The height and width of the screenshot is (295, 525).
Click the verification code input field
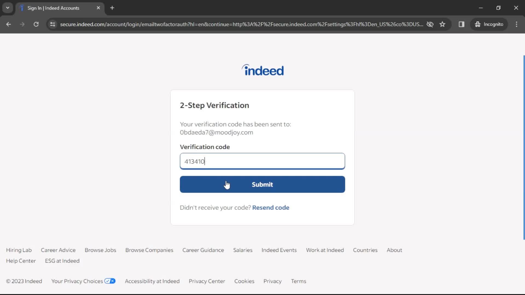[262, 161]
